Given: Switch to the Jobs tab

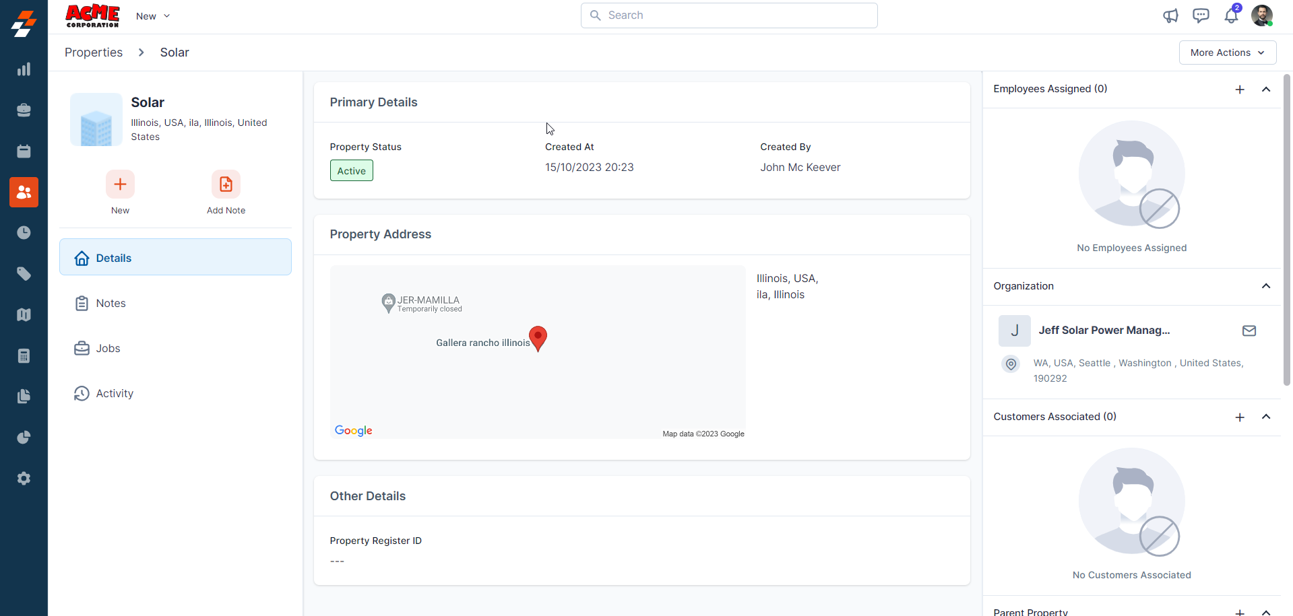Looking at the screenshot, I should tap(175, 348).
